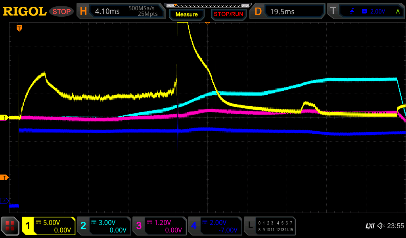Open the function navigation menu icon
Image resolution: width=406 pixels, height=238 pixels.
(10, 226)
